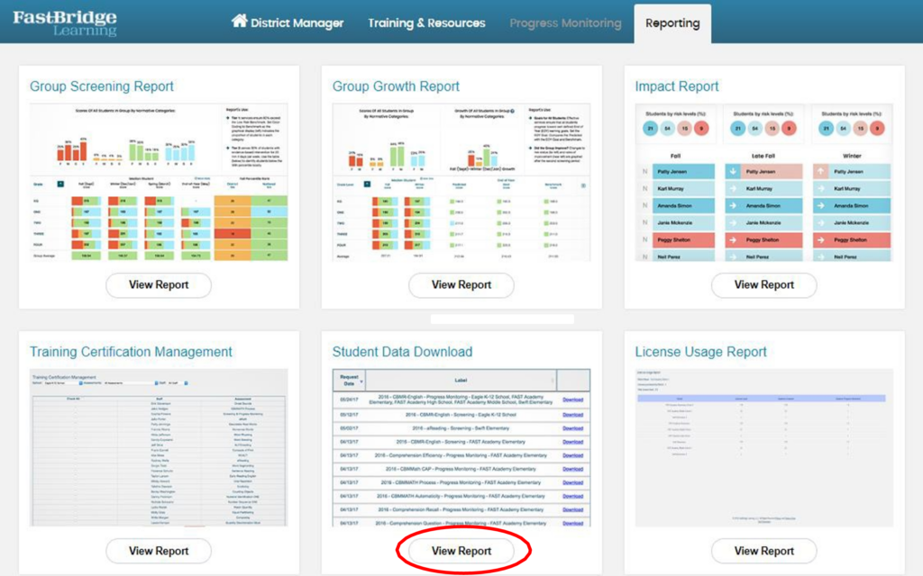Viewport: 923px width, 576px height.
Task: Open the Impact Report
Action: (763, 284)
